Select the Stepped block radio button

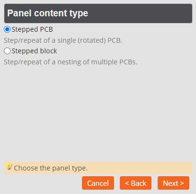click(7, 51)
